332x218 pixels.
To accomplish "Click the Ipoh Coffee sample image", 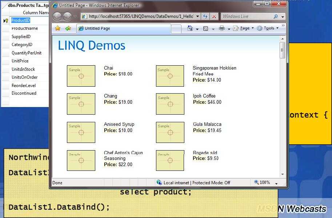I will point(170,104).
